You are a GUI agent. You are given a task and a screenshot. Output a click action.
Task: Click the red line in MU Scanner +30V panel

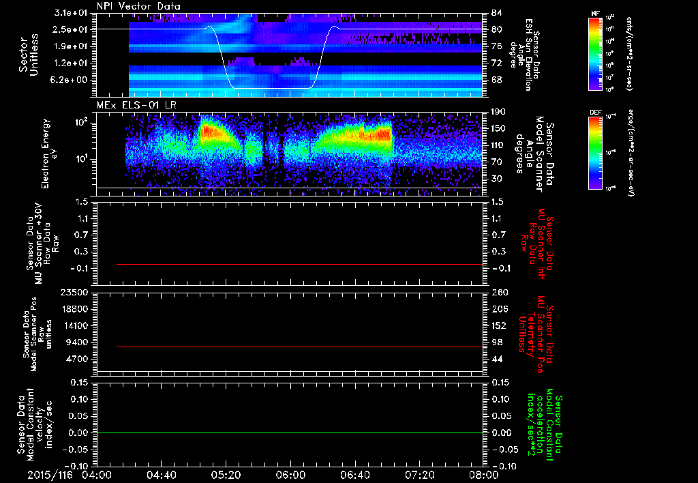point(300,264)
